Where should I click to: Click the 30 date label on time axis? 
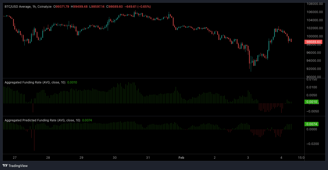pyautogui.click(x=115, y=158)
